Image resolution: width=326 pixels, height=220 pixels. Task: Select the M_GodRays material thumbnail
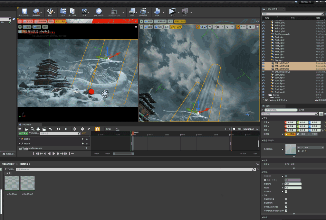point(12,183)
